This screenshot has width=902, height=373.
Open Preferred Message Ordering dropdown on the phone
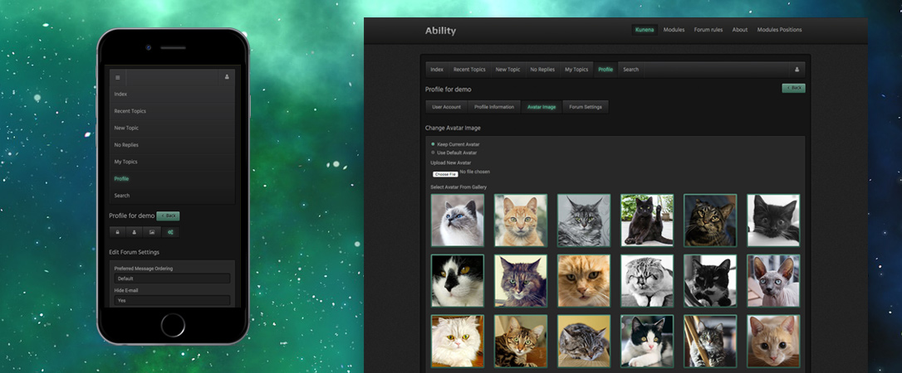[x=172, y=279]
